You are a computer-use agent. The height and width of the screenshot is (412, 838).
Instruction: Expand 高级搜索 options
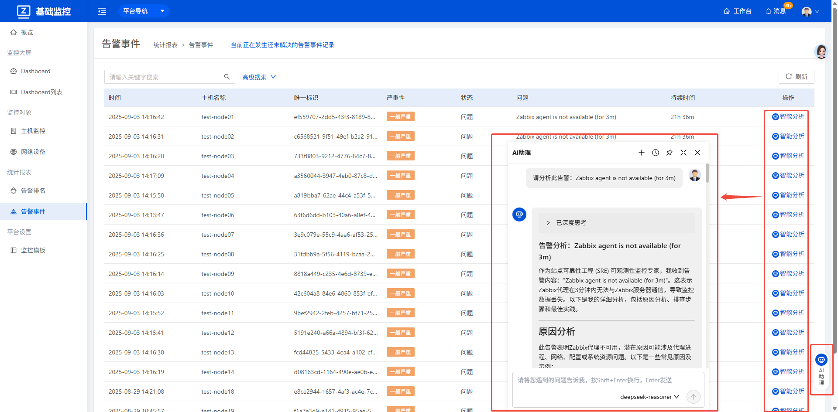(x=259, y=77)
